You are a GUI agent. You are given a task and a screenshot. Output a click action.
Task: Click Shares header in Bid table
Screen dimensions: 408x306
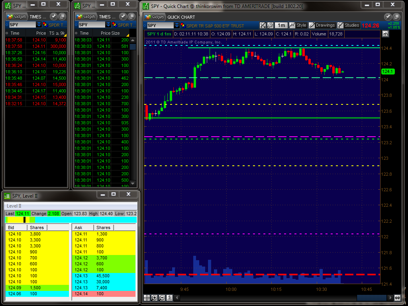click(37, 228)
